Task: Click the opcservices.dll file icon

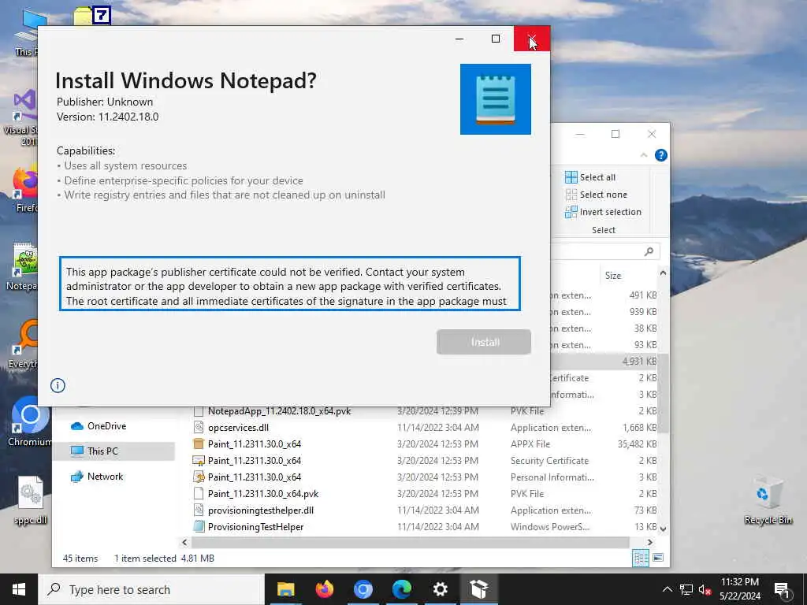Action: click(x=199, y=428)
